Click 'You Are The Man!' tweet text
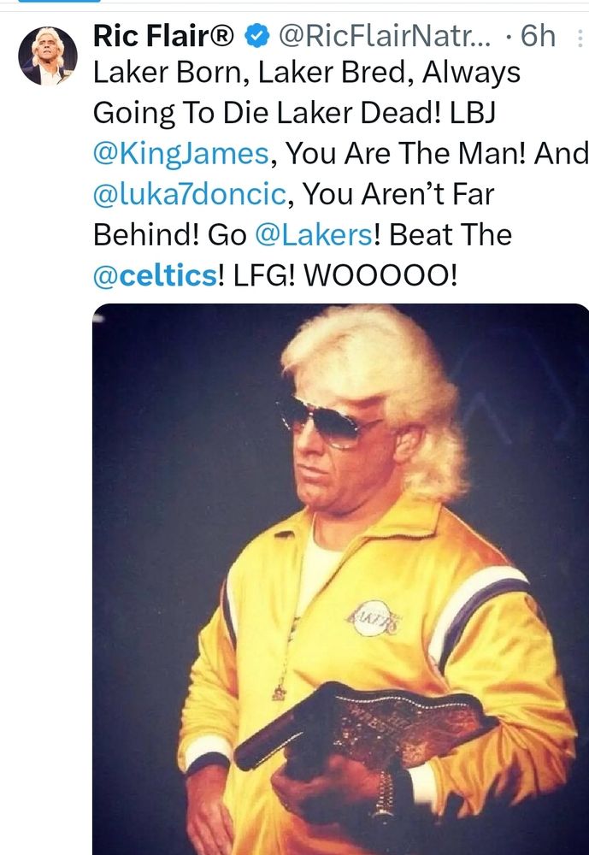This screenshot has width=589, height=855. click(406, 153)
